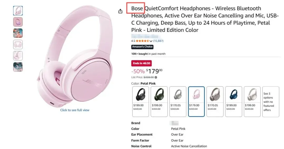Show the first pink headphones thumbnail

click(18, 11)
